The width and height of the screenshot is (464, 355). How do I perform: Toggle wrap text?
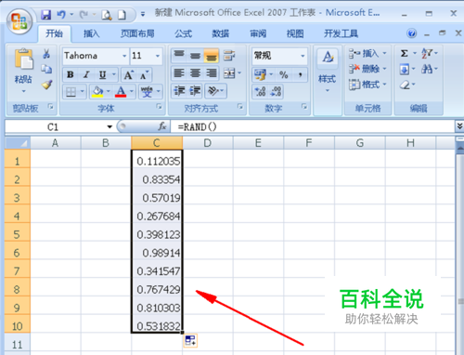[x=229, y=55]
